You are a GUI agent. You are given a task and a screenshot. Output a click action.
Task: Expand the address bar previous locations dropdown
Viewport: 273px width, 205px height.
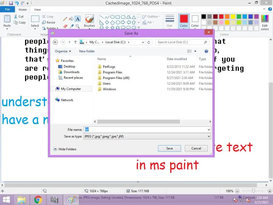click(x=143, y=42)
